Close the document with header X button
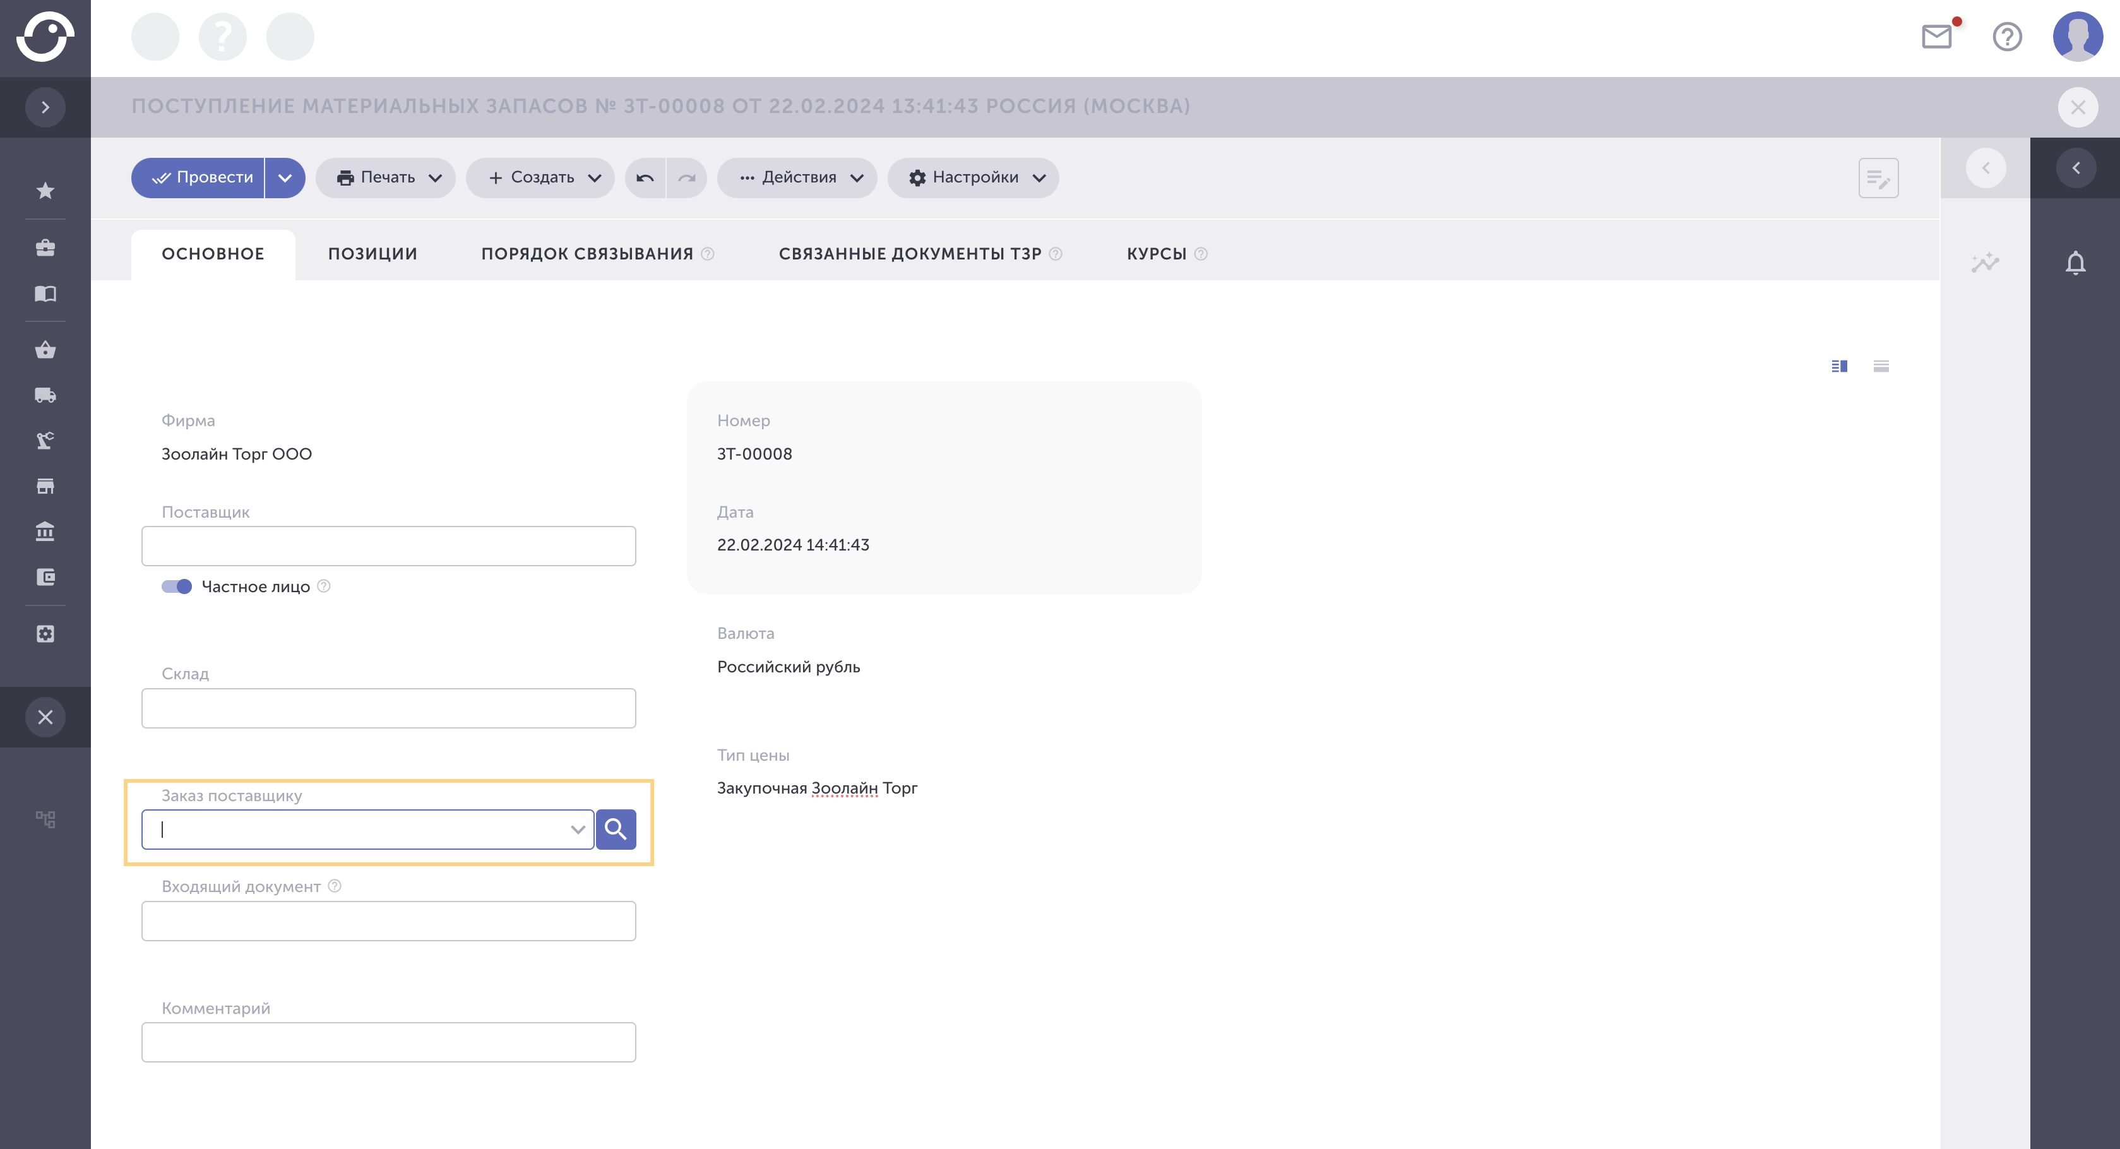Viewport: 2120px width, 1149px height. [x=2077, y=107]
